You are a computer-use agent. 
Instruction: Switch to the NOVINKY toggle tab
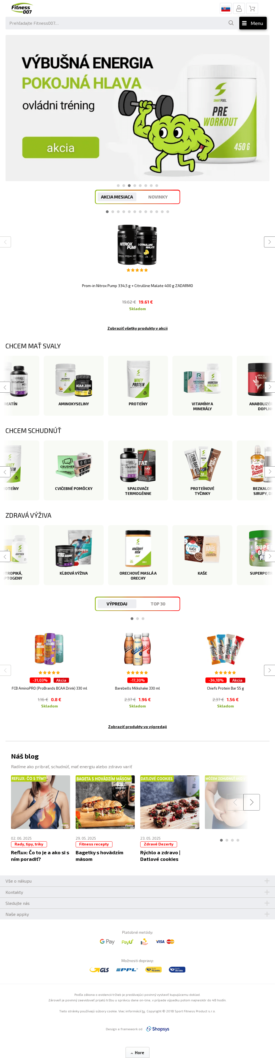pos(158,197)
